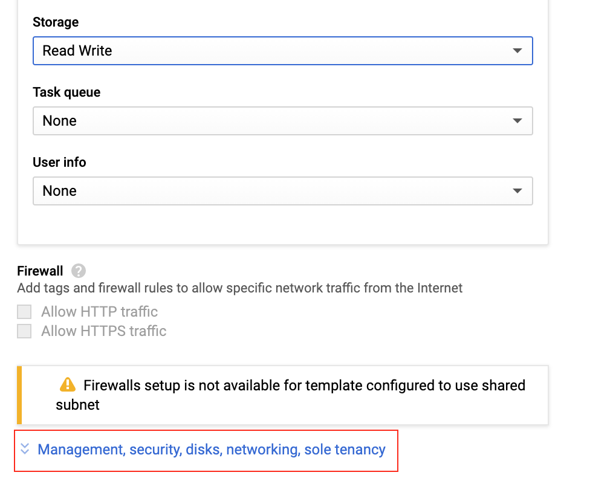The image size is (613, 481).
Task: Expand Management, security, disks, networking, sole tenancy
Action: click(212, 450)
